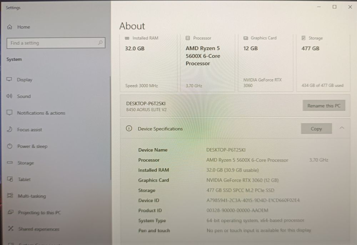Go to Sound settings
Viewport: 357px width, 245px height.
(x=24, y=96)
